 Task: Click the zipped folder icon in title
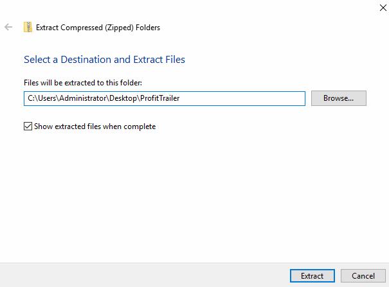pos(28,27)
